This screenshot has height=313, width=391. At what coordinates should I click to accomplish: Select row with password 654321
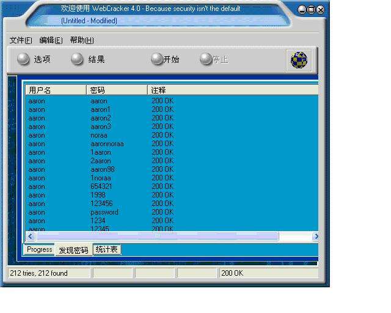tap(172, 186)
